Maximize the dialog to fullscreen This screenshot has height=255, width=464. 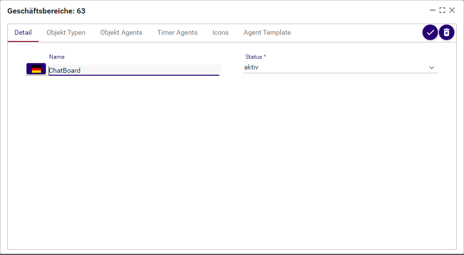pos(442,10)
